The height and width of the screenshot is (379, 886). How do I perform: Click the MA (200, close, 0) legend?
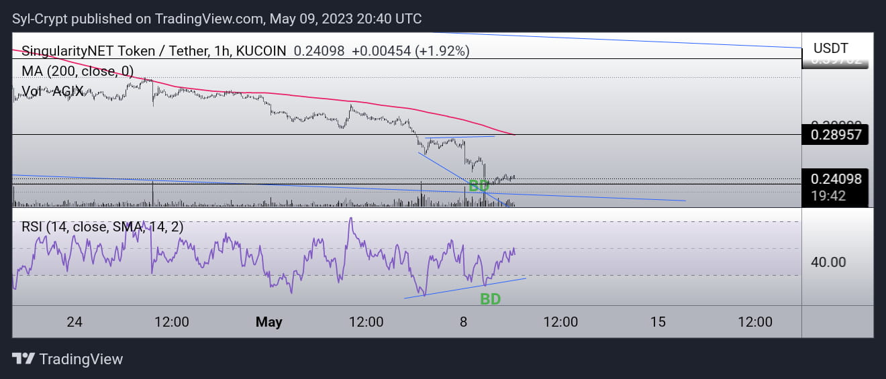(78, 70)
